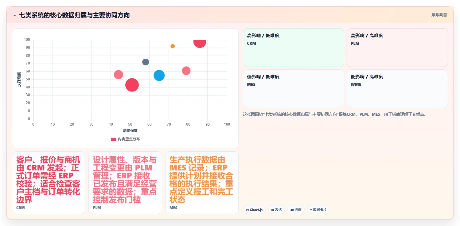The image size is (460, 226).
Task: Toggle the red legend swatch 内容重点分布
Action: [x=113, y=139]
